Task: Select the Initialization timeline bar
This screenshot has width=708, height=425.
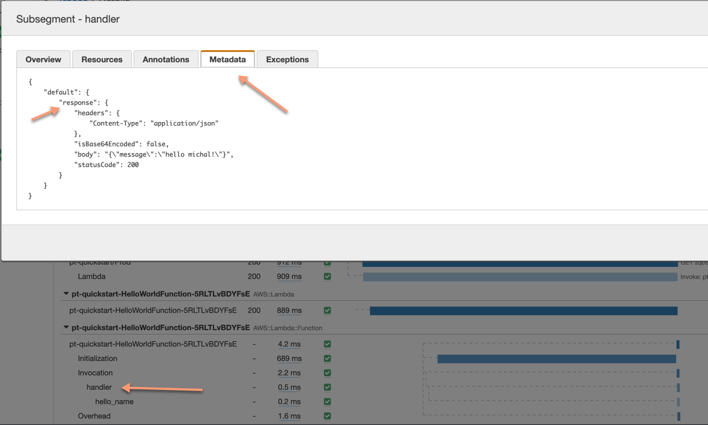Action: [x=557, y=358]
